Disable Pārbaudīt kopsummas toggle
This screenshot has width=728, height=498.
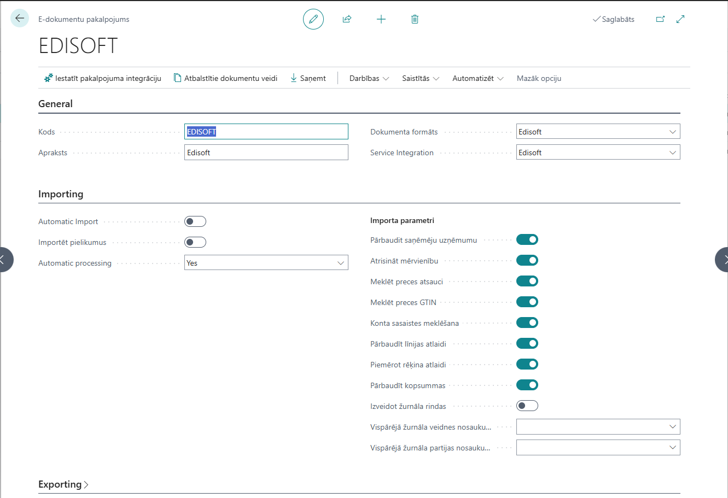click(x=527, y=385)
